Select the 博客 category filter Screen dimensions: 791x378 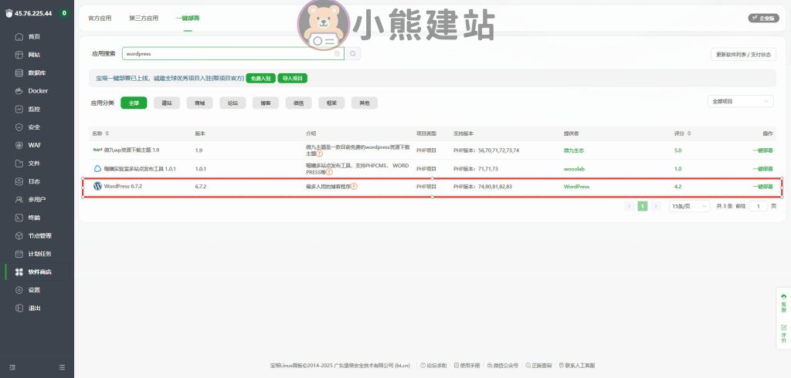pos(265,103)
